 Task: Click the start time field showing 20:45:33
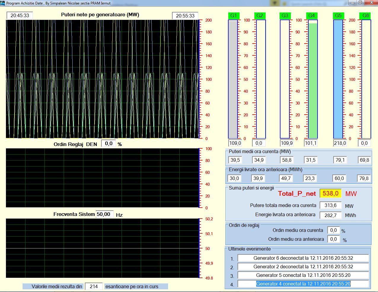(x=20, y=16)
